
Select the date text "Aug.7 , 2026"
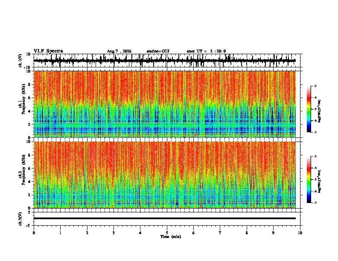pos(119,51)
